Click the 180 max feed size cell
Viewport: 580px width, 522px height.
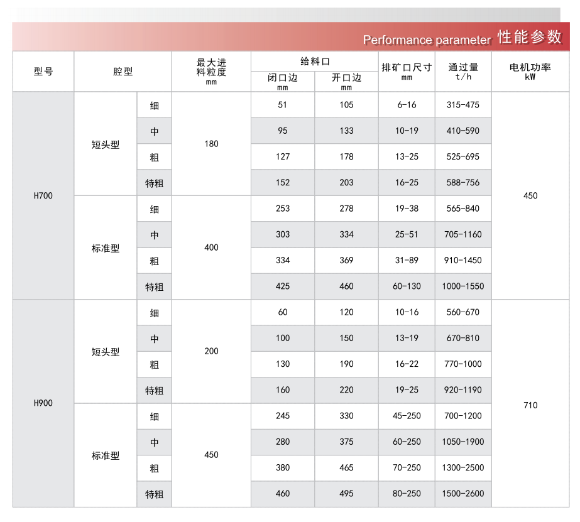(x=211, y=144)
